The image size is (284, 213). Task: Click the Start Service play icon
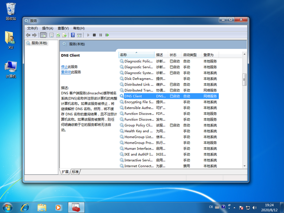(x=88, y=35)
